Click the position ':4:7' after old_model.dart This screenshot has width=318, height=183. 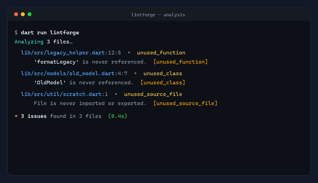pyautogui.click(x=121, y=74)
